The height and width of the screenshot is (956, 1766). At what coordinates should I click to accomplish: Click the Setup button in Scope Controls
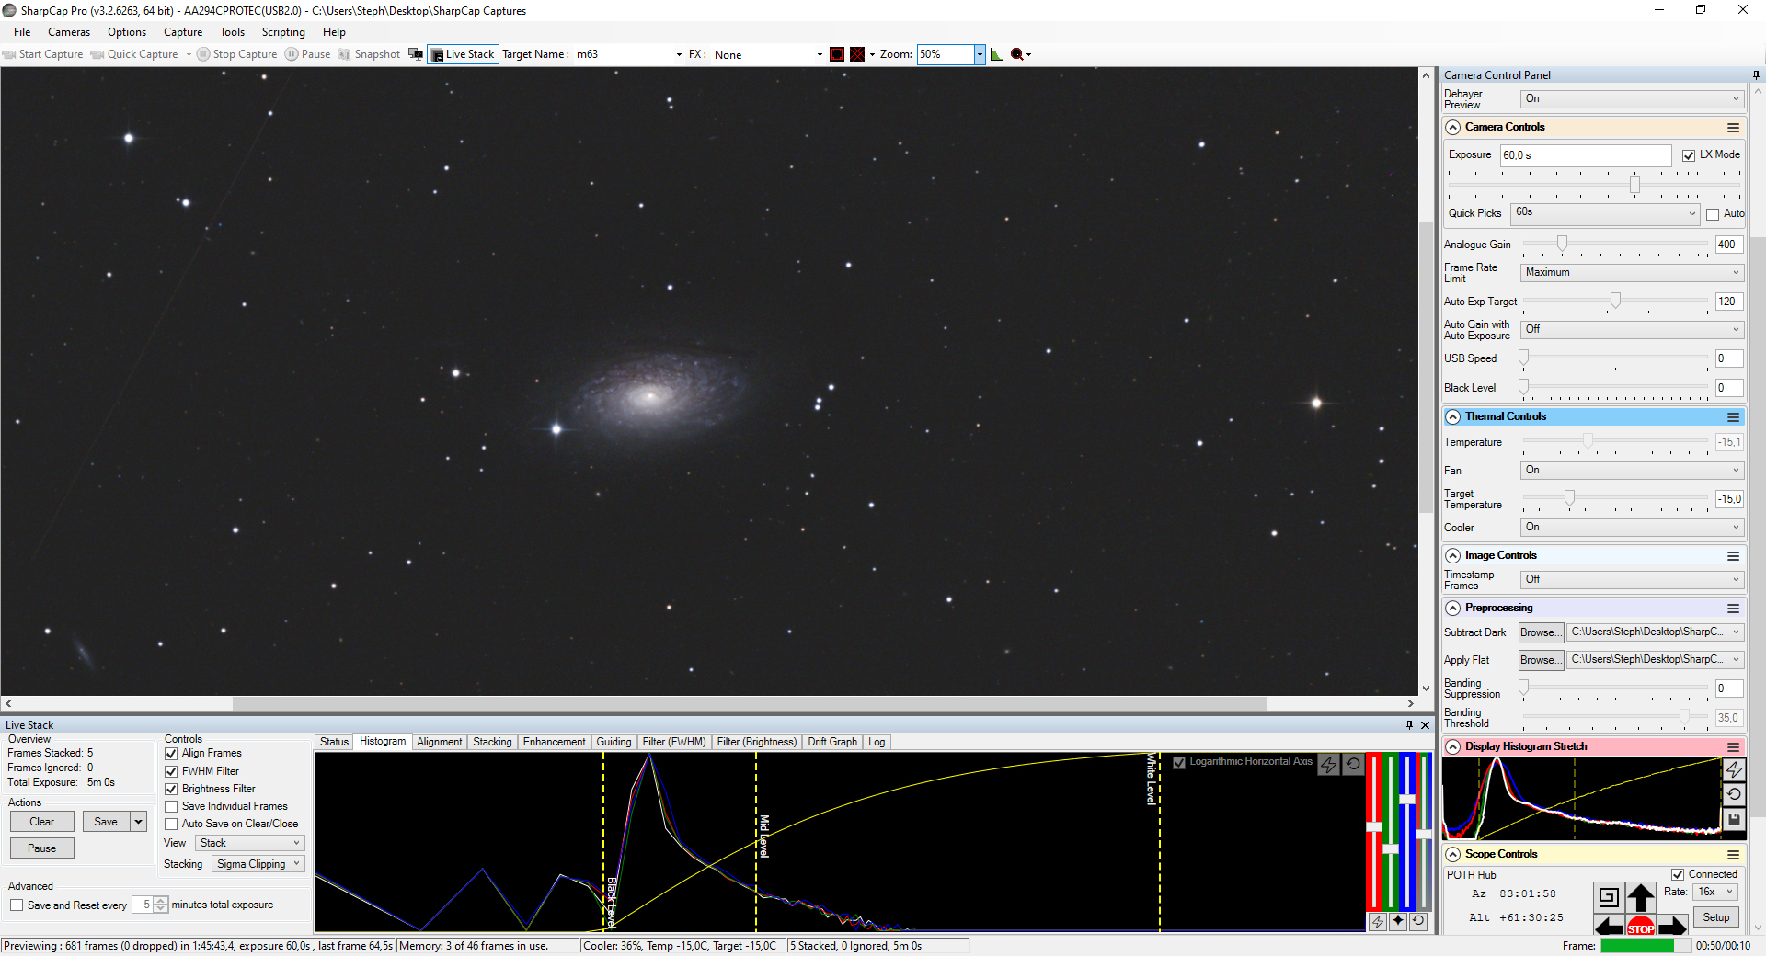click(x=1715, y=917)
